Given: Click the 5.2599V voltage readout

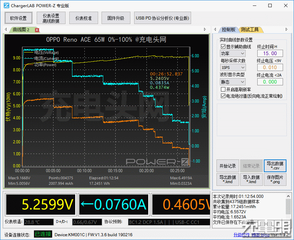Looking at the screenshot, I should coord(41,204).
